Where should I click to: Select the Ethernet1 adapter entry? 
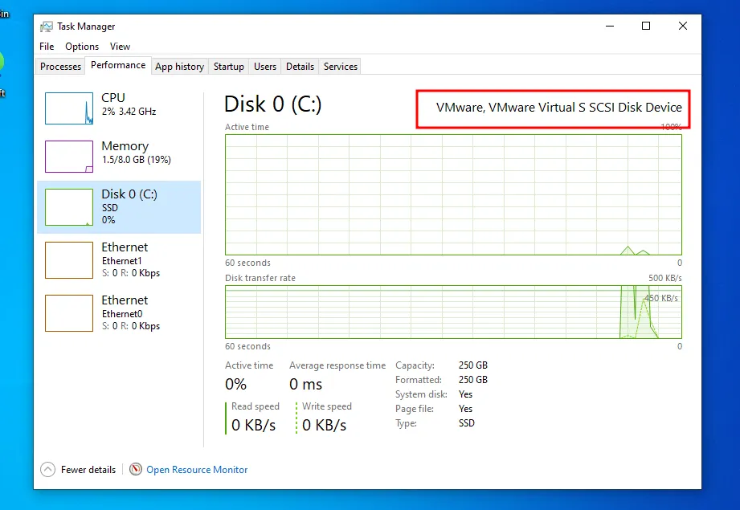(x=119, y=259)
